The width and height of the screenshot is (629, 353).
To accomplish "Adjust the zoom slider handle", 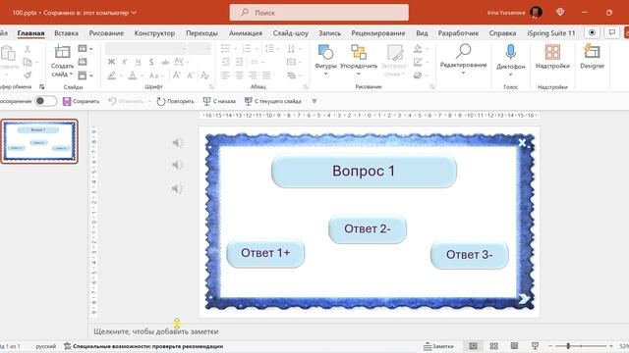I will pos(568,346).
